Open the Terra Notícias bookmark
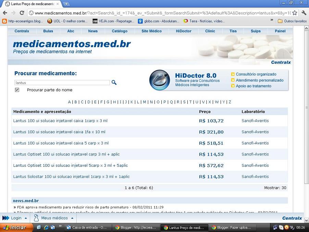The image size is (309, 232). click(204, 21)
